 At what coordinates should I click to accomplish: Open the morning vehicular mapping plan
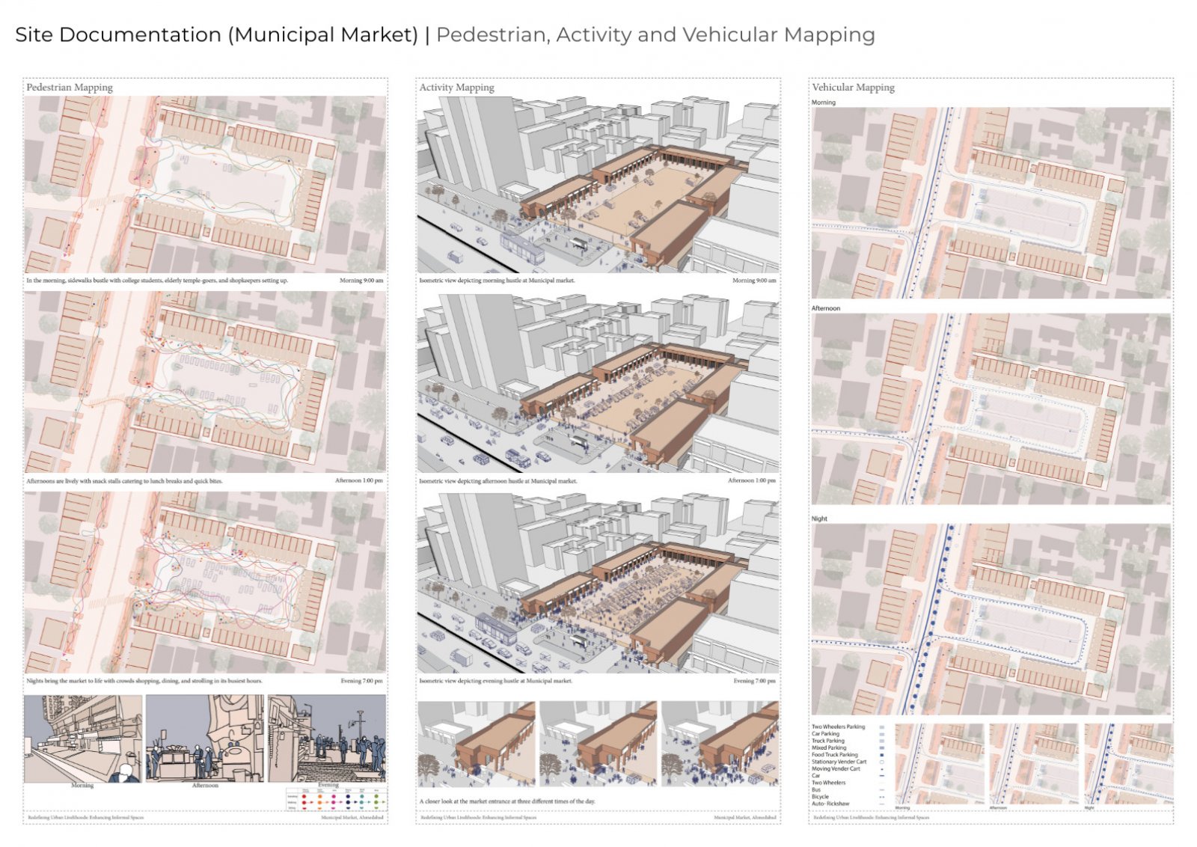point(991,203)
